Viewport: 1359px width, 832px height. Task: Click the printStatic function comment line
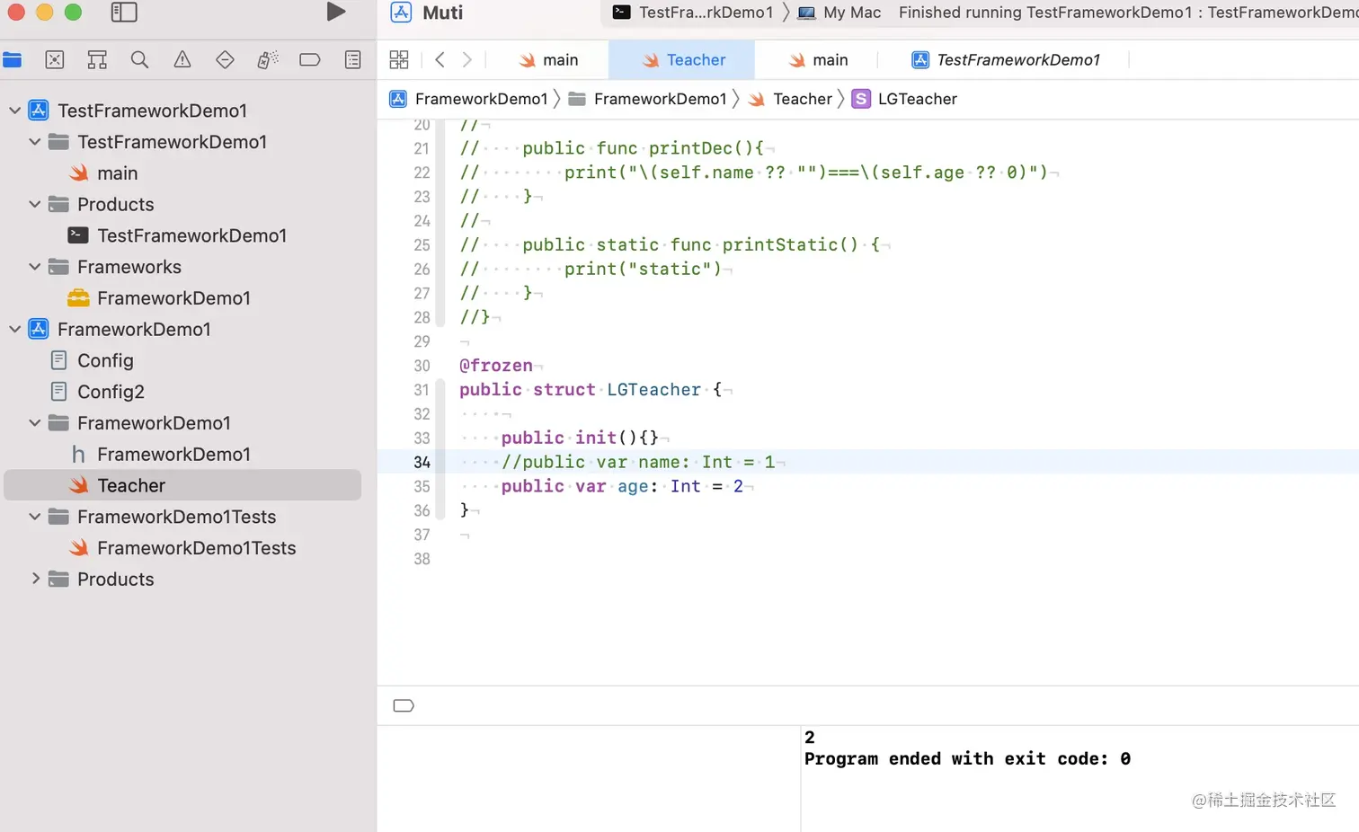671,244
